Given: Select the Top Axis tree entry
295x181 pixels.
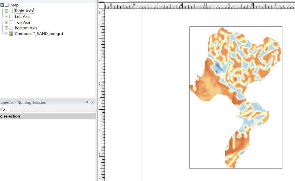Looking at the screenshot, I should [22, 22].
